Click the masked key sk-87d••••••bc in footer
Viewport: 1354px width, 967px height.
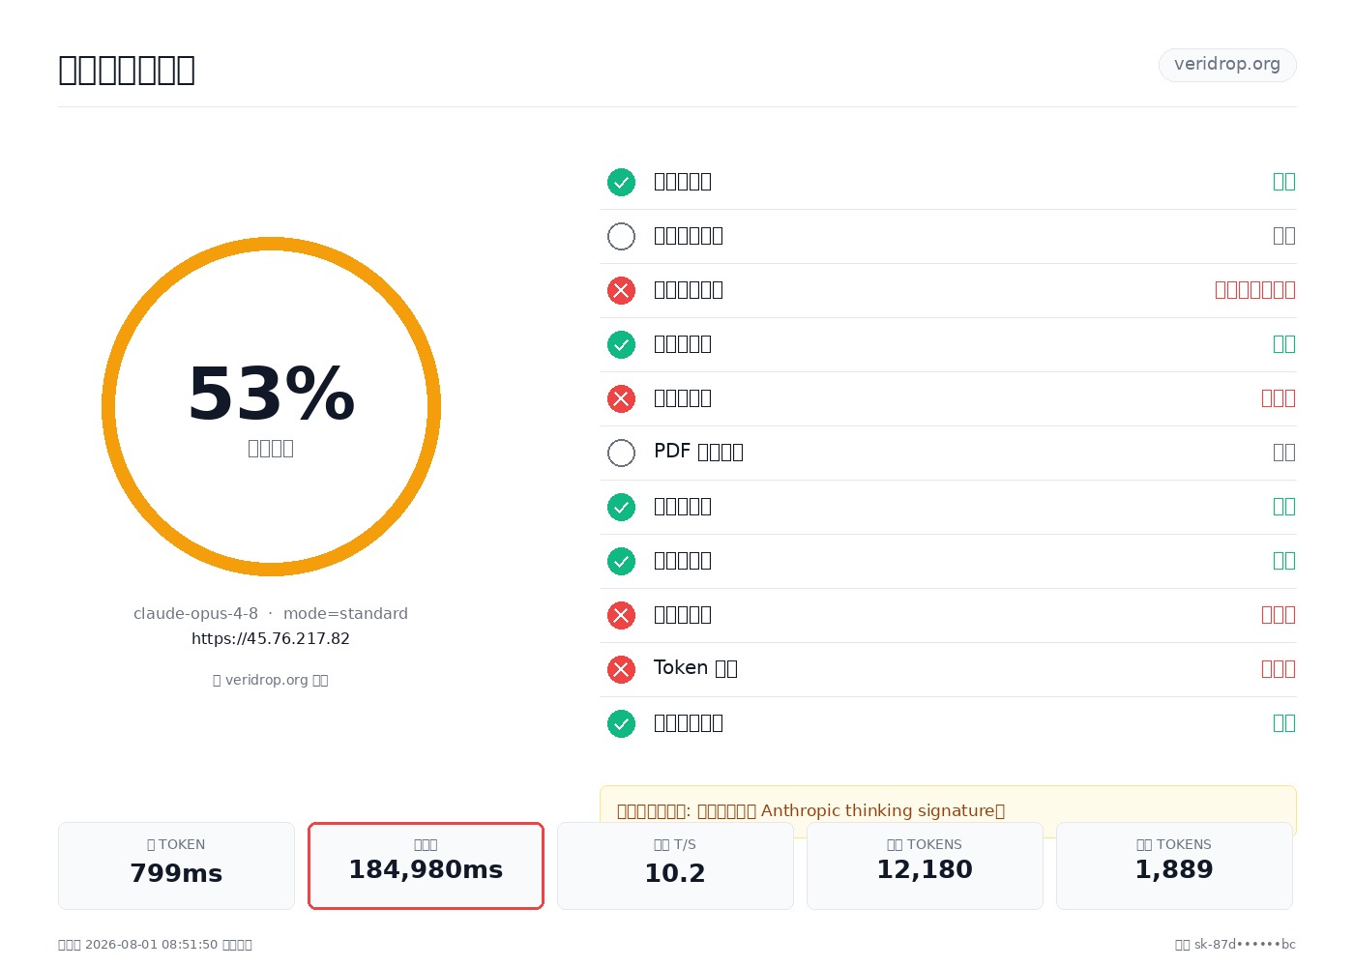pos(1245,945)
